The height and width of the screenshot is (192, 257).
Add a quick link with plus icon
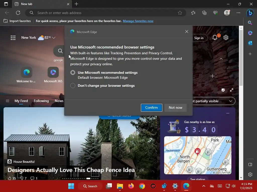coord(213,76)
